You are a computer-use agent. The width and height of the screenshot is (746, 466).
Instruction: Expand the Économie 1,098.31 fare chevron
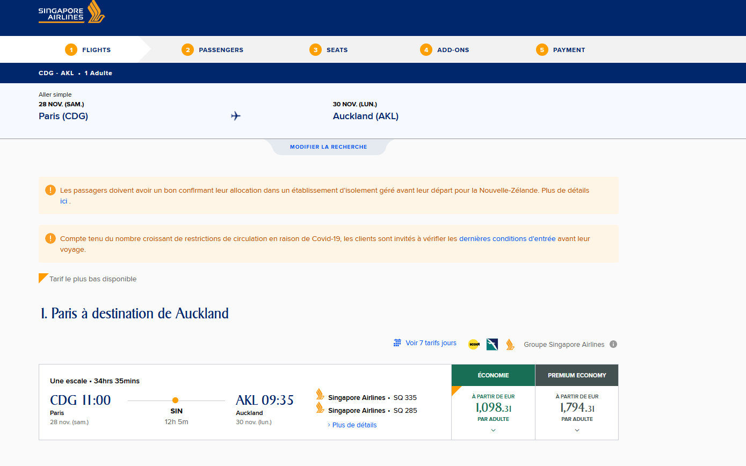tap(493, 430)
